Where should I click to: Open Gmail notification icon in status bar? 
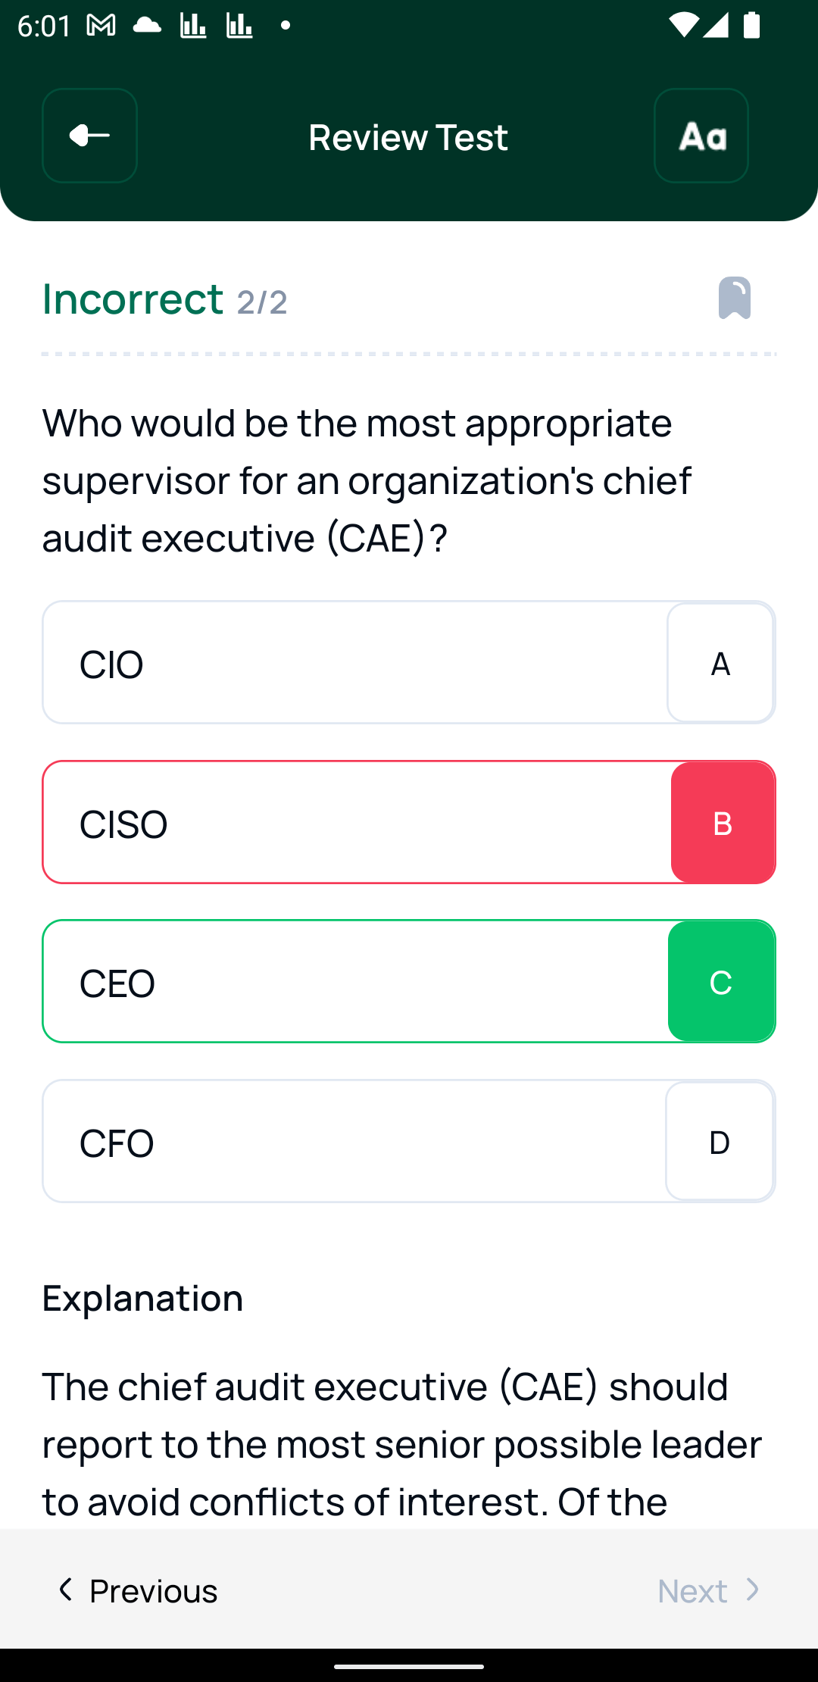coord(101,26)
